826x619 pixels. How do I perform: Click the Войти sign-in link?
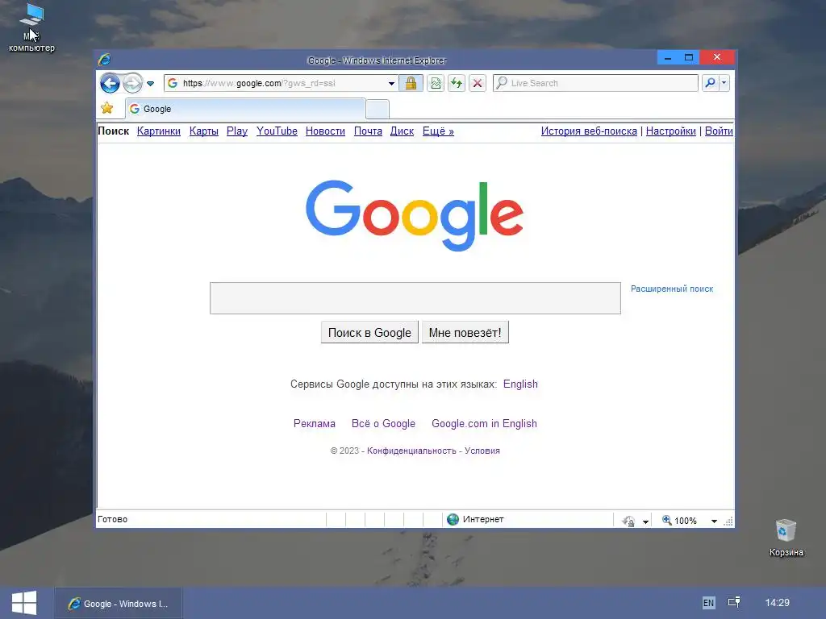click(x=719, y=131)
